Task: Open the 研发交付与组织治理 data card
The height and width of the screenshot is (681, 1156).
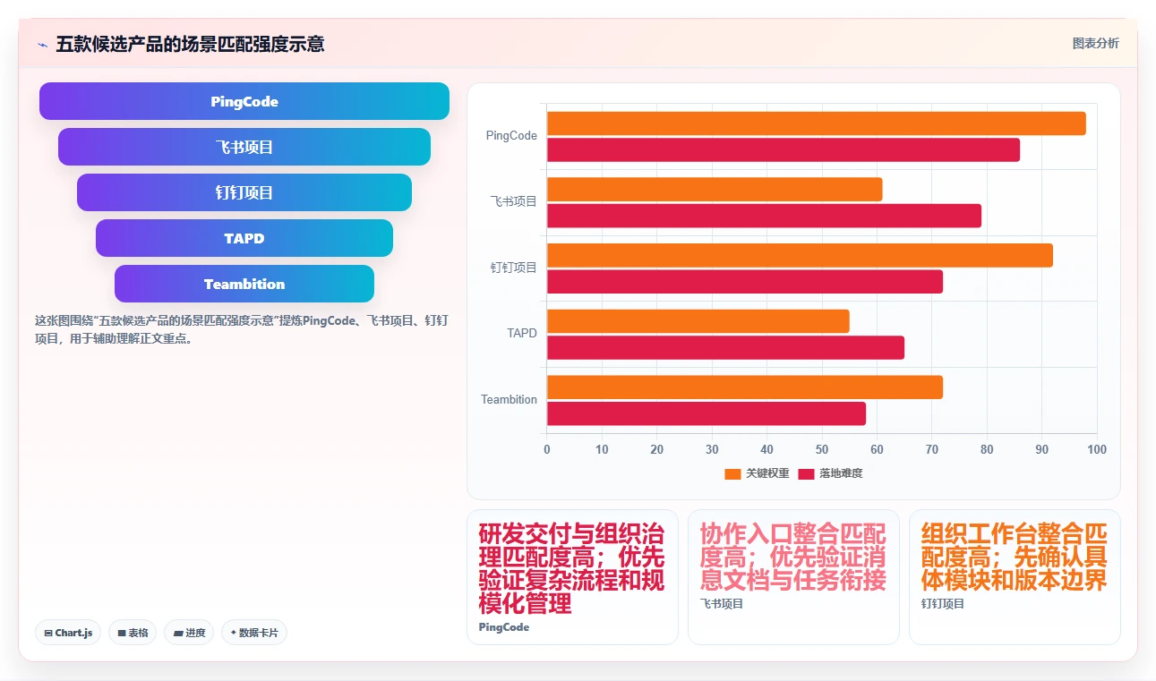Action: (572, 577)
